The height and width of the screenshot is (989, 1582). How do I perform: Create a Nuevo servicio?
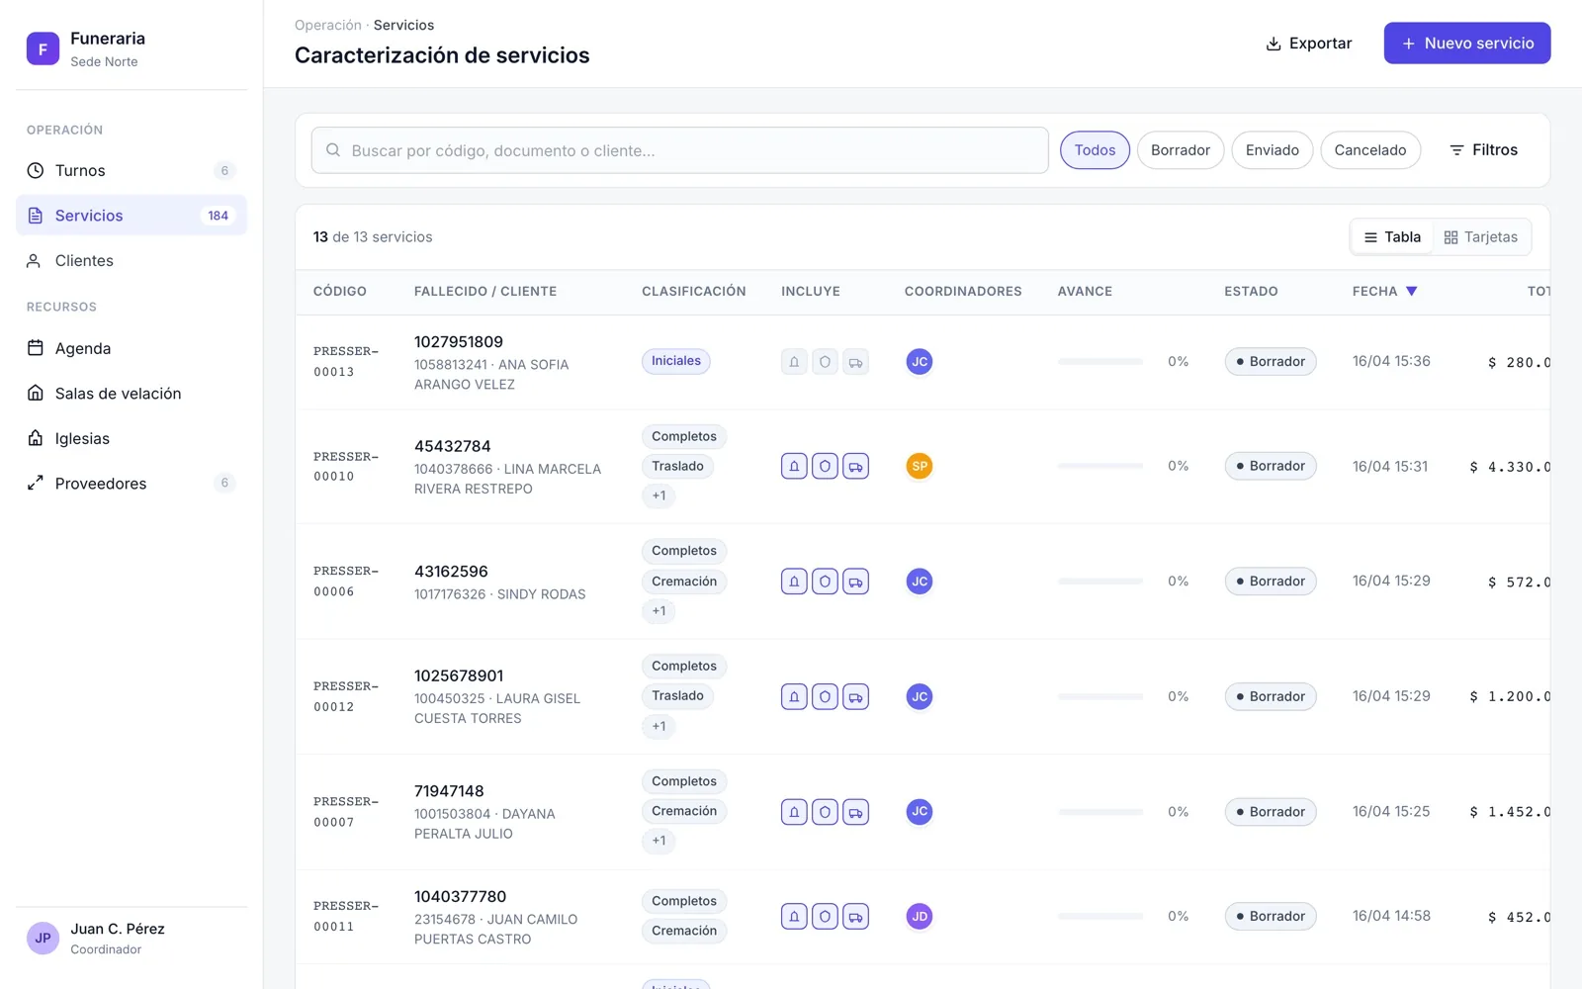[x=1467, y=44]
